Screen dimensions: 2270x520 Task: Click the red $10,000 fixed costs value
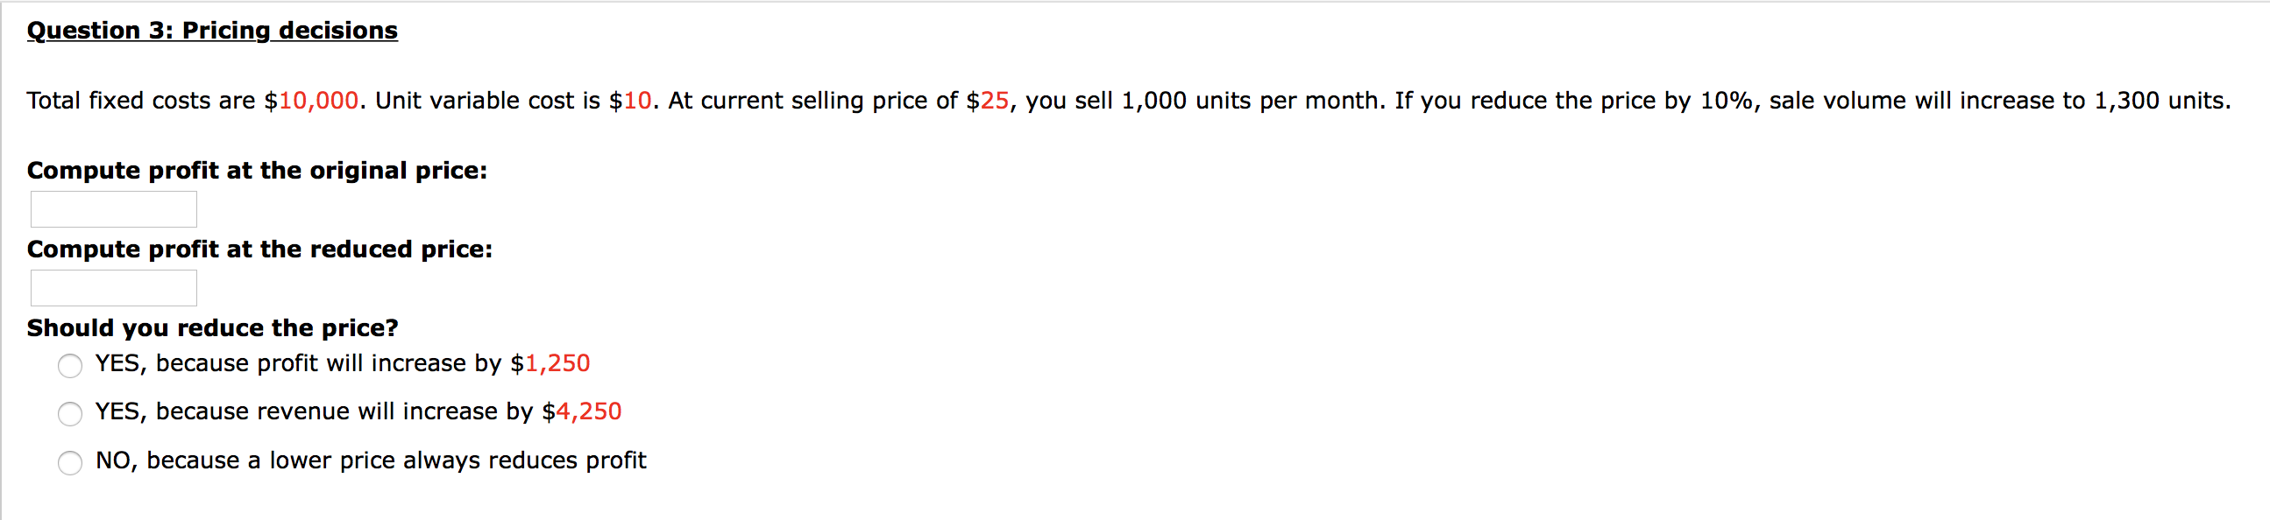coord(313,101)
